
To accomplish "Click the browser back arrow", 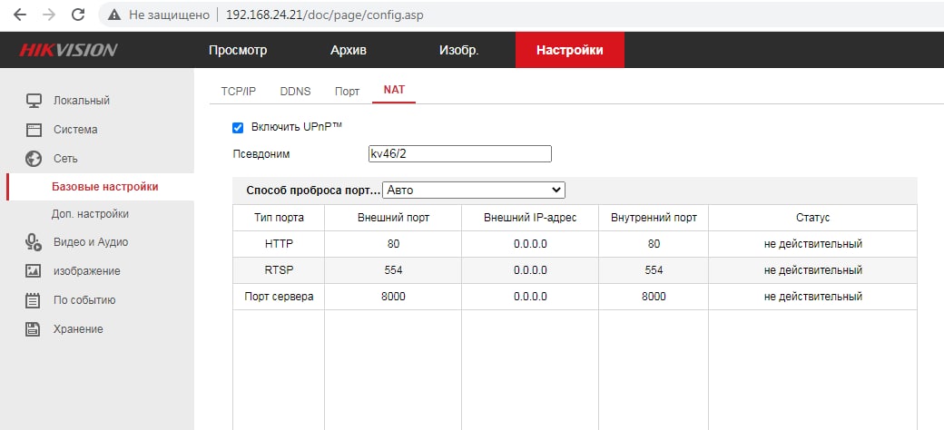I will [x=19, y=15].
